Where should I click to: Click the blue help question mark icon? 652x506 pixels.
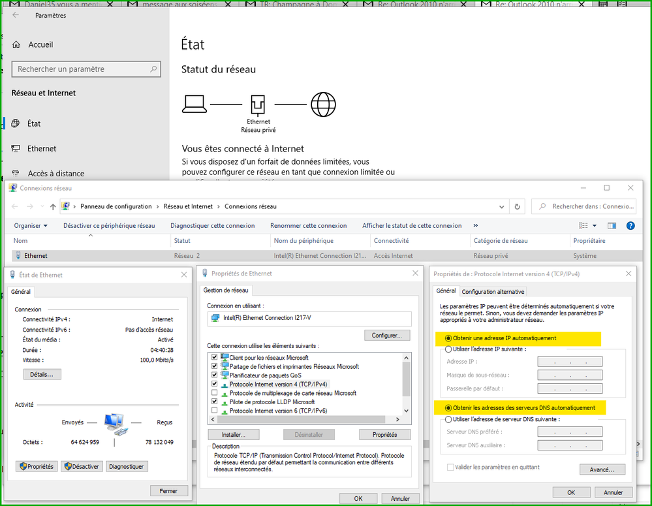pyautogui.click(x=630, y=226)
